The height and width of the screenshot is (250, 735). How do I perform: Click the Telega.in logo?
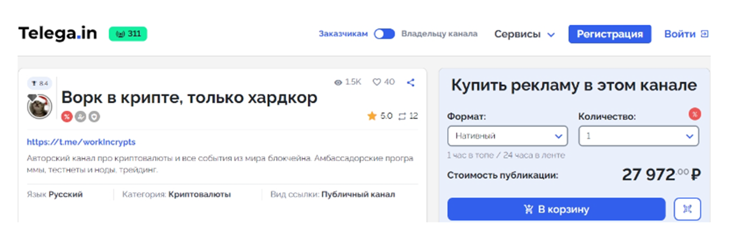pyautogui.click(x=57, y=34)
